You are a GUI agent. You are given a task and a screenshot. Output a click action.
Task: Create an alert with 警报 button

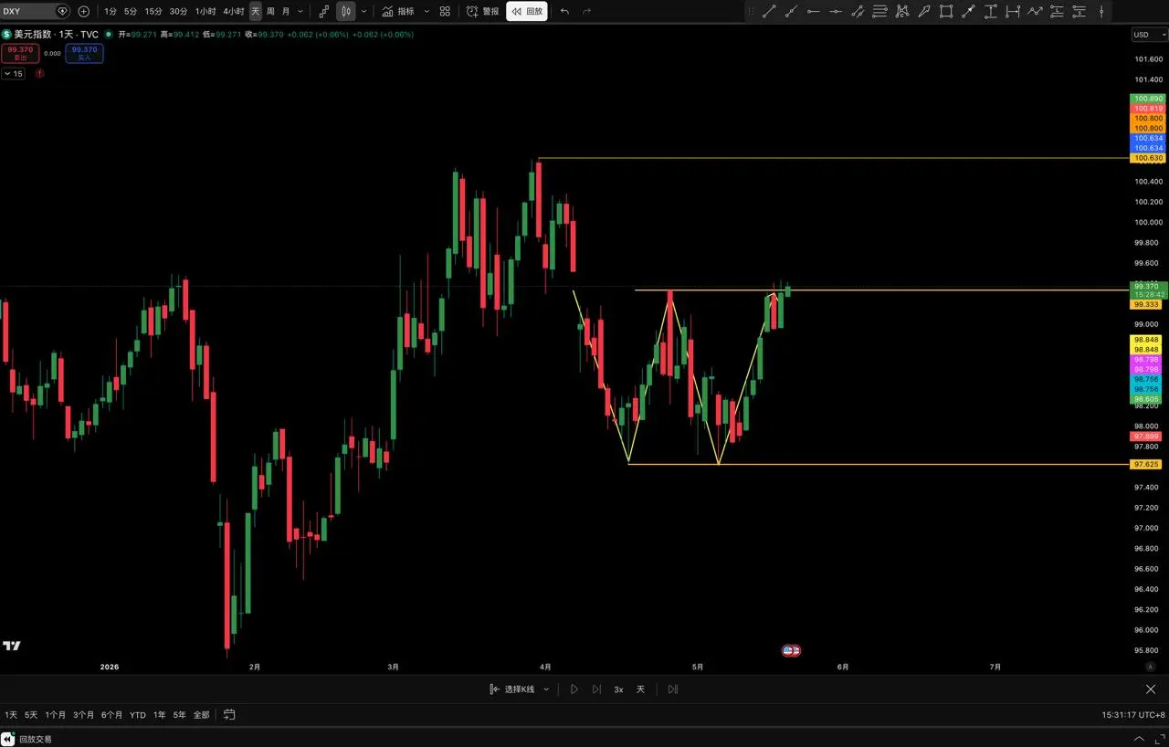click(483, 11)
